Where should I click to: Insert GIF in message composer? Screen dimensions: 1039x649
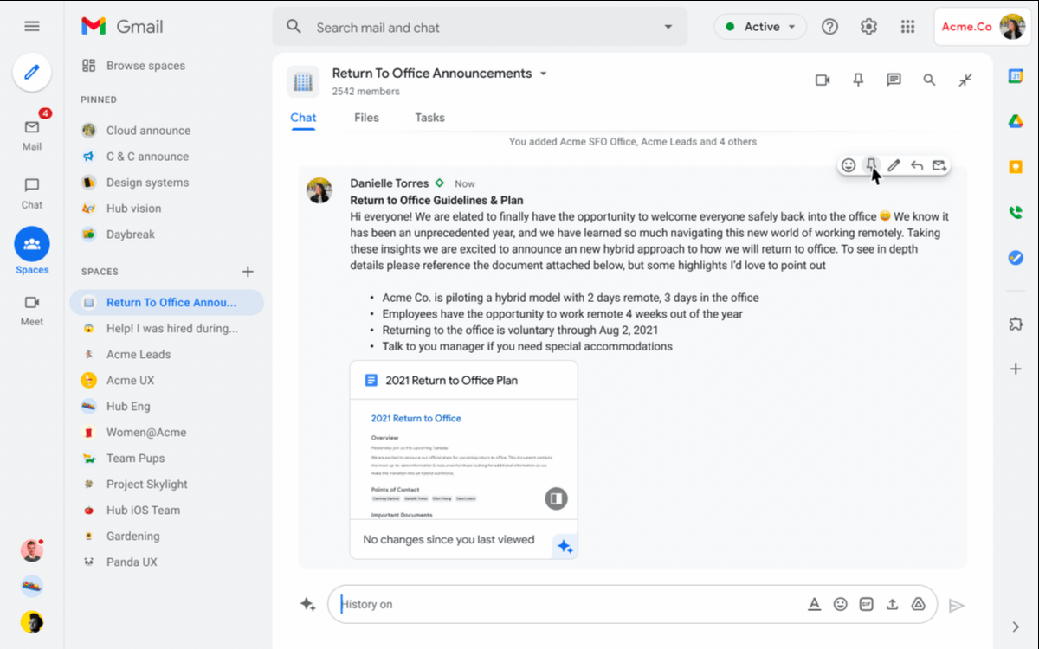point(866,605)
